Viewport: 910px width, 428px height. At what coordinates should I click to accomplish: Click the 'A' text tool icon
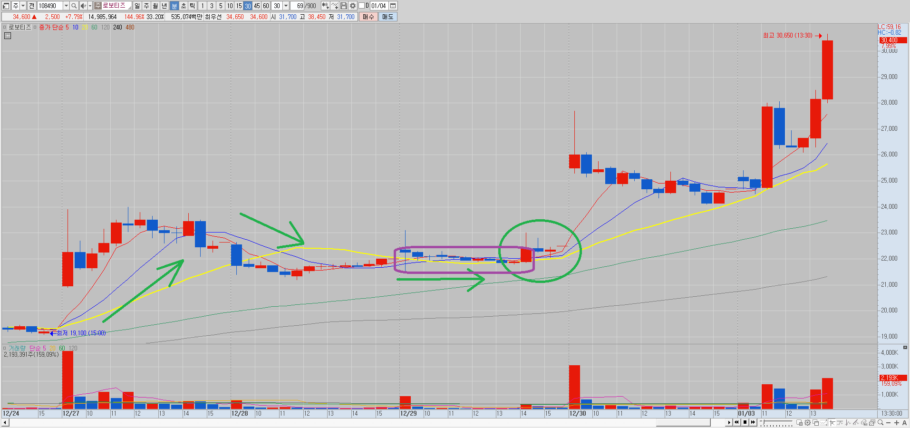[904, 422]
